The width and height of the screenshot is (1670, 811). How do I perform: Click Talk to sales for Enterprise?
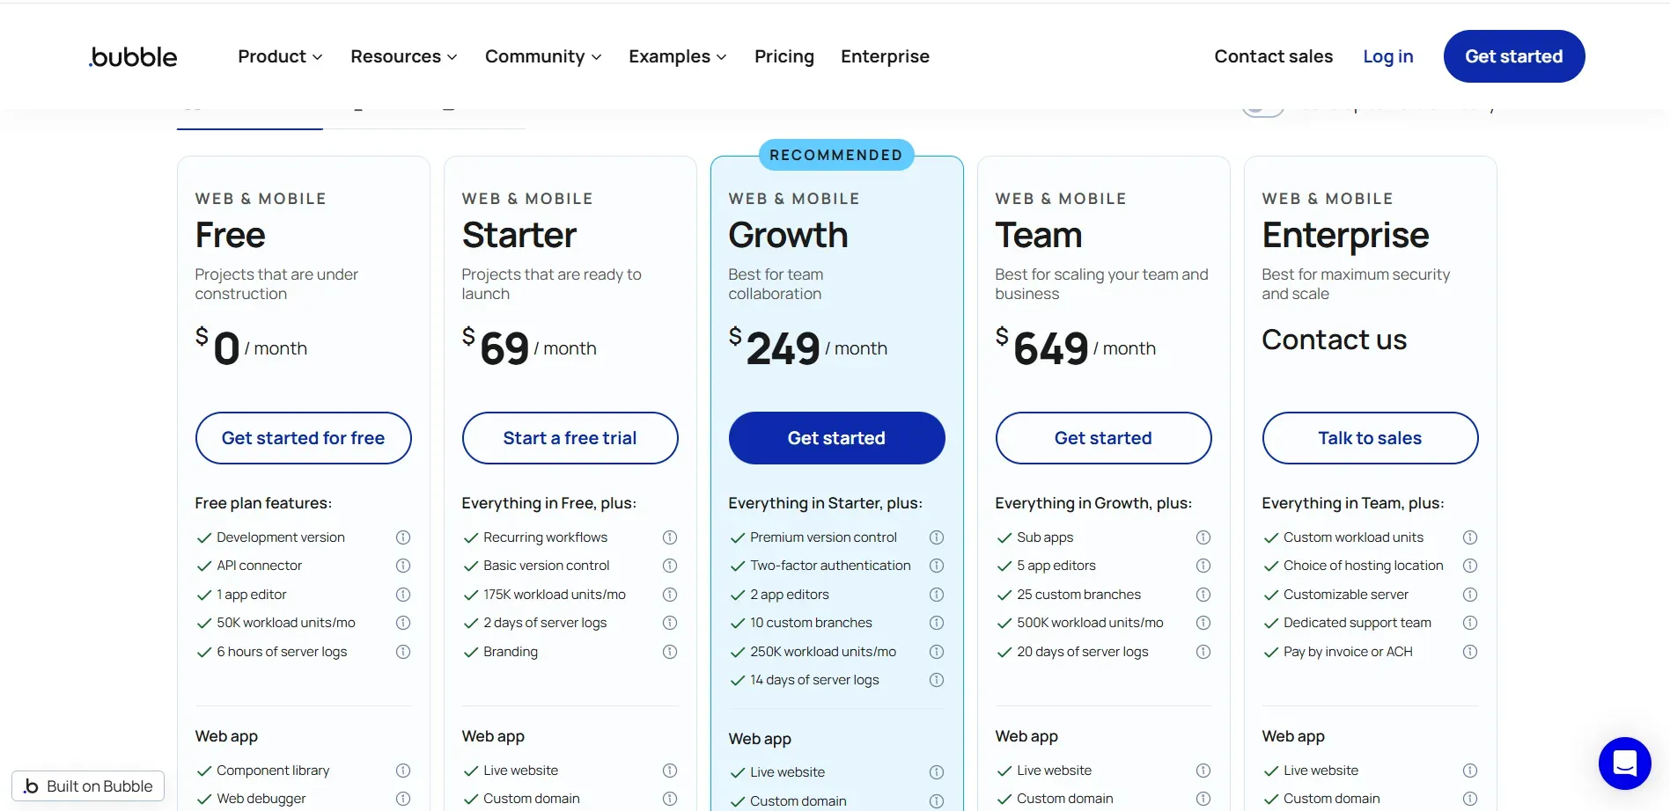[1370, 437]
